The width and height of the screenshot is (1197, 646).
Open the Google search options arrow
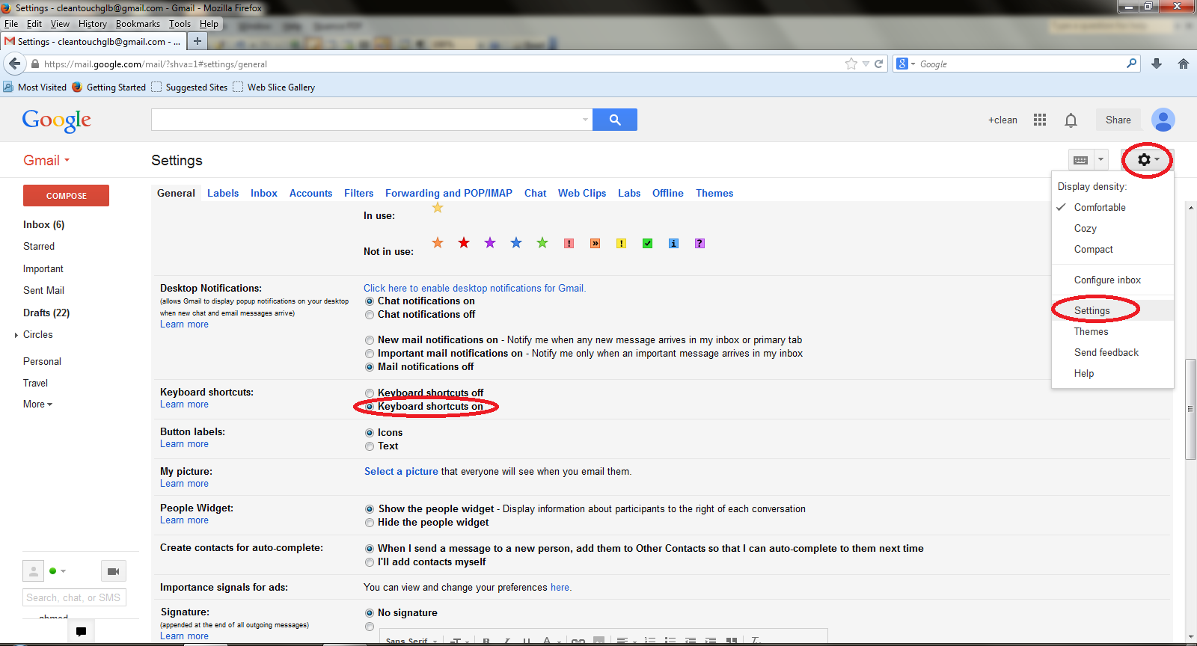(x=585, y=120)
